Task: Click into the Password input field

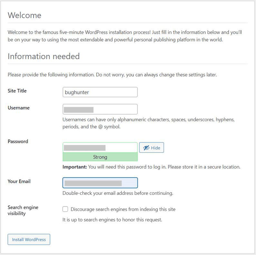Action: [100, 148]
